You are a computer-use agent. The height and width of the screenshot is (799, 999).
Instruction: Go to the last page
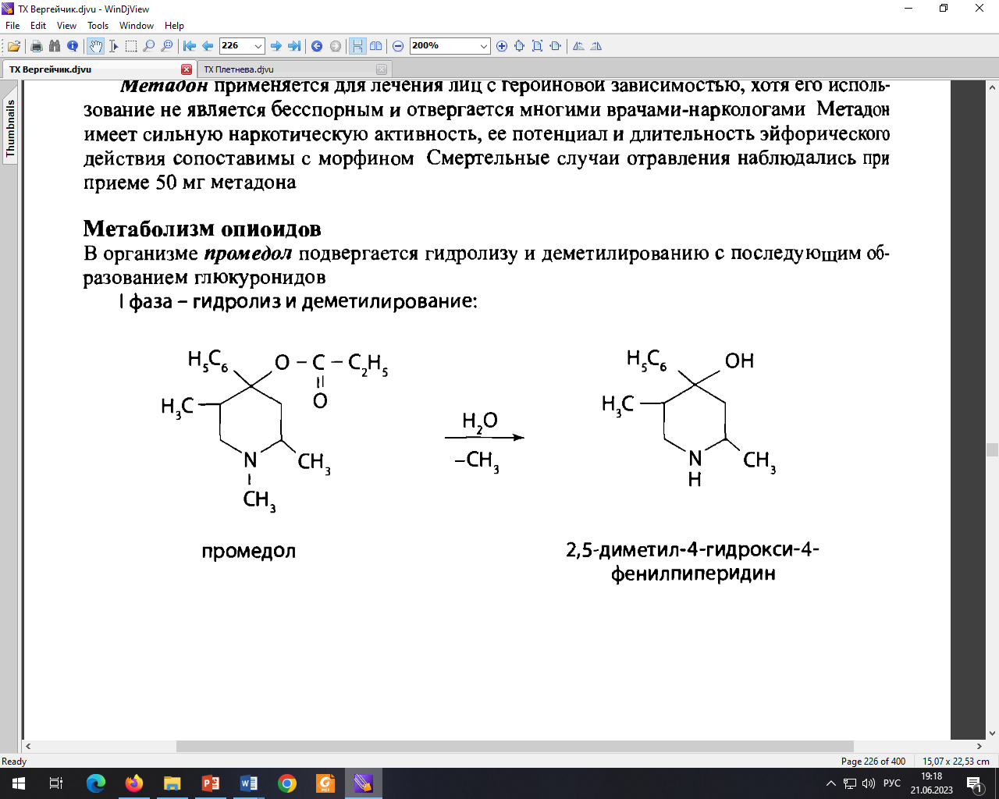pos(294,46)
